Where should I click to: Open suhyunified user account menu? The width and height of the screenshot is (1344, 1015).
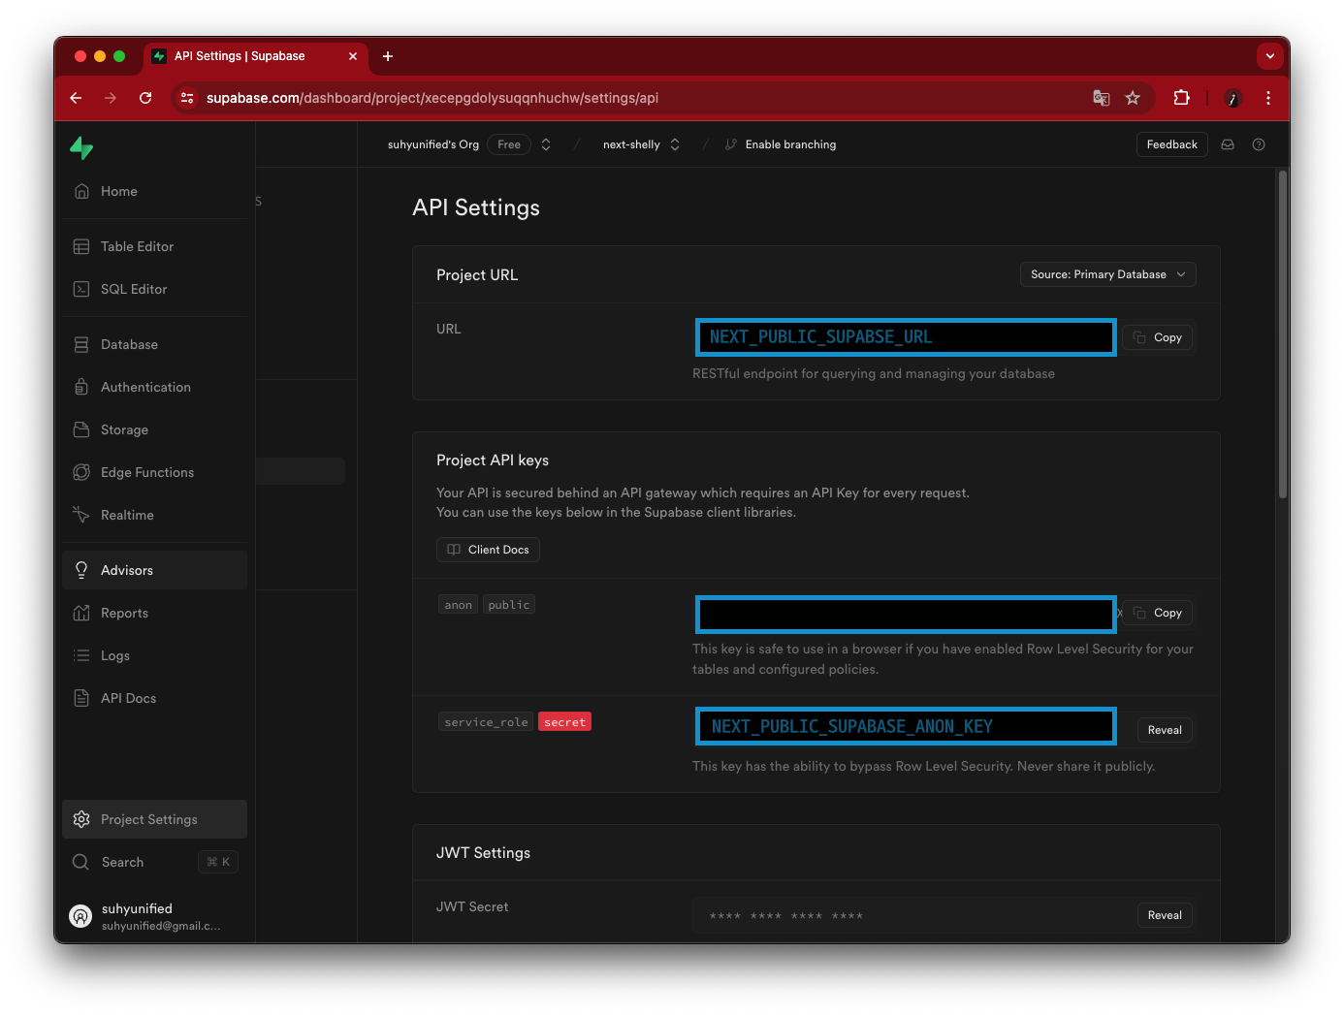tap(155, 916)
